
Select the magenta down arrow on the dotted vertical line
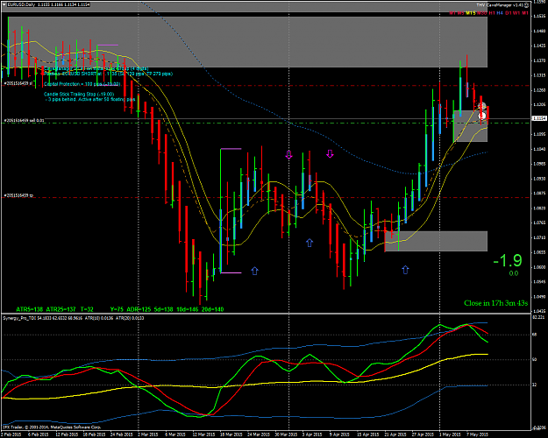288,155
